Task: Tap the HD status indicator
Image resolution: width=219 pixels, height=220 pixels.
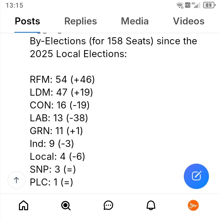Action: [187, 5]
